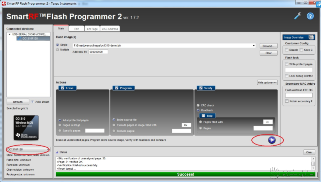The width and height of the screenshot is (321, 182).
Task: Click the CC1310 Wireless MCU chip image
Action: [26, 127]
